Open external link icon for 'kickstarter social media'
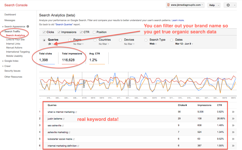This screenshot has width=242, height=150. (x=74, y=139)
